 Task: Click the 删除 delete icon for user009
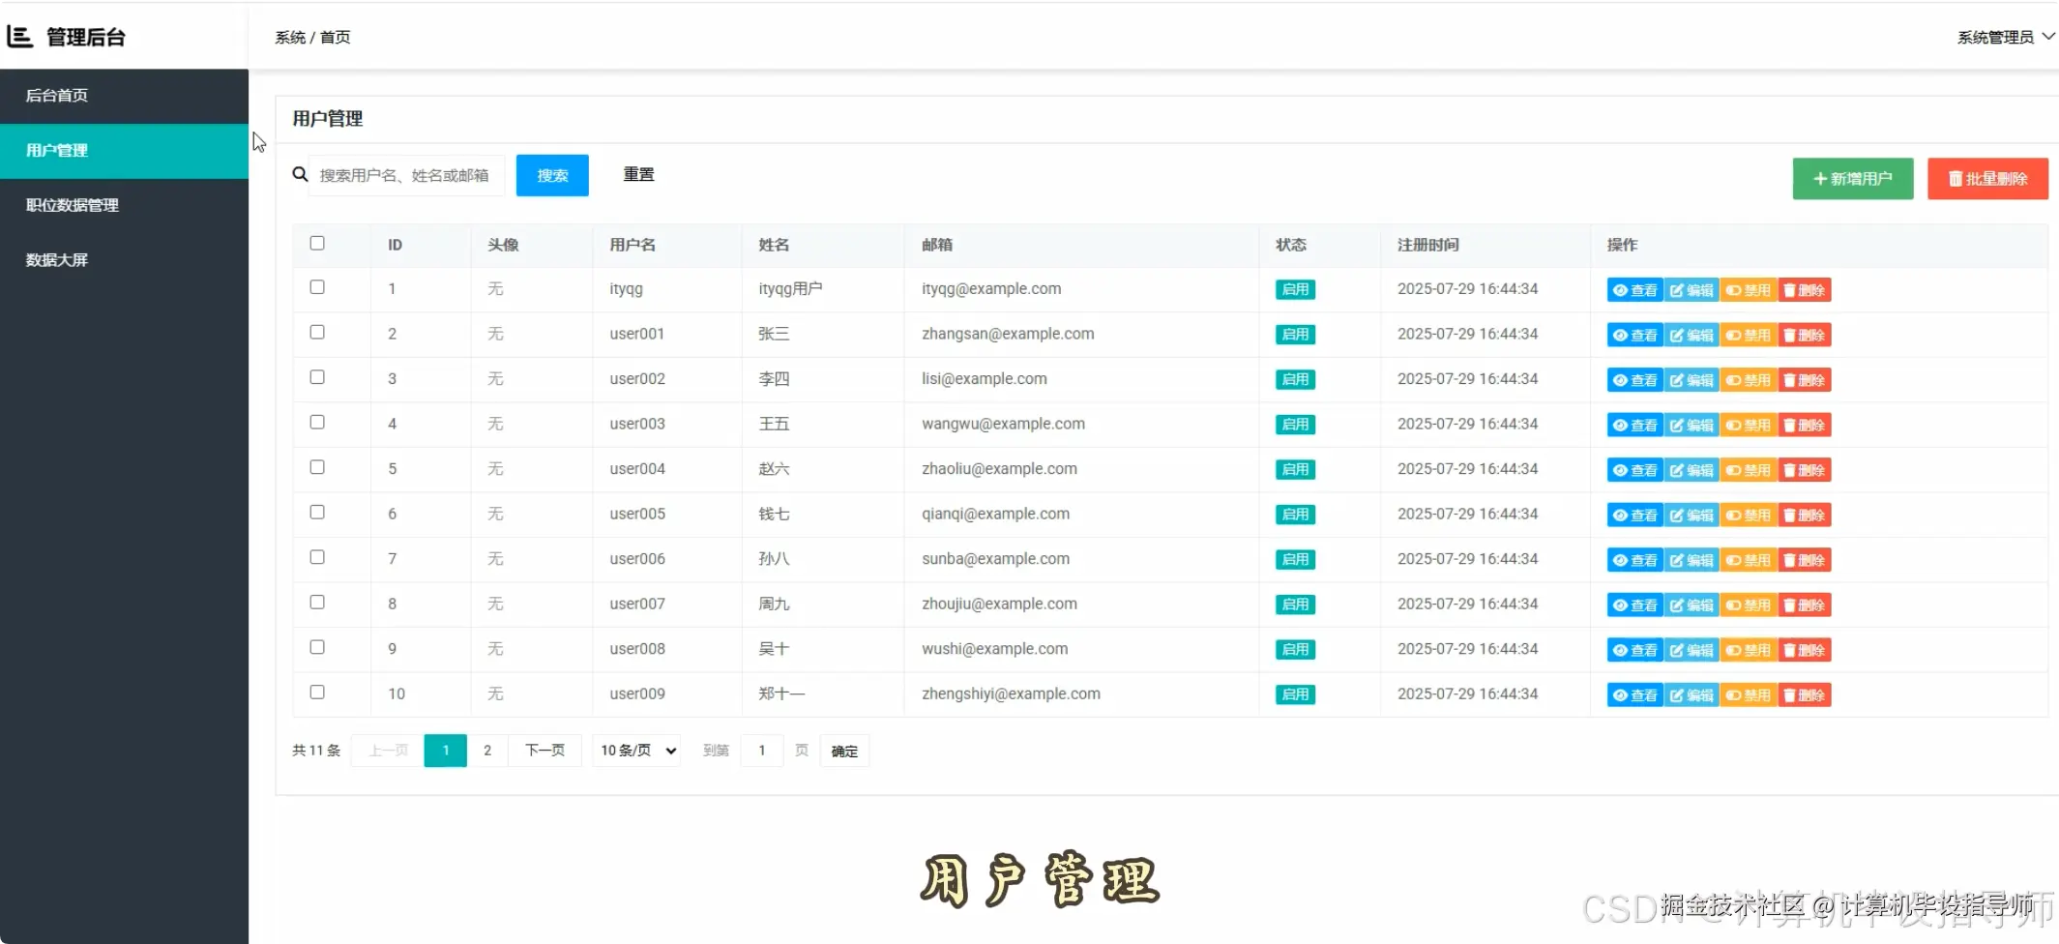pos(1804,693)
